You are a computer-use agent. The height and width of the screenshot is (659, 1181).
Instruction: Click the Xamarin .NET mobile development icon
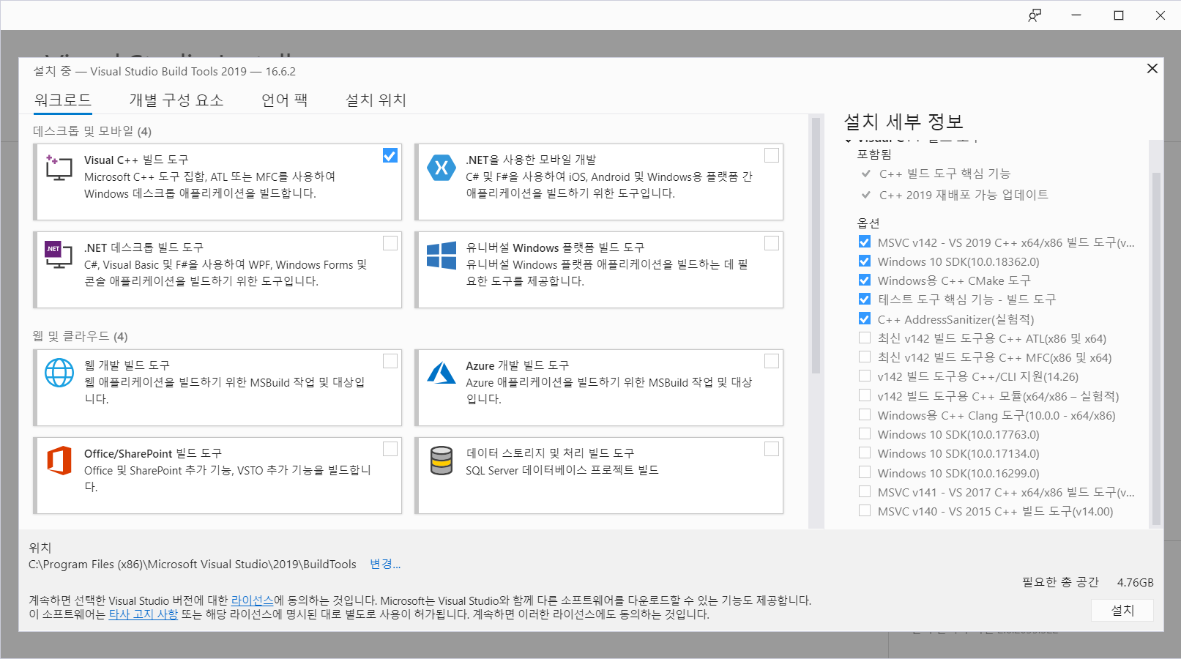coord(441,168)
